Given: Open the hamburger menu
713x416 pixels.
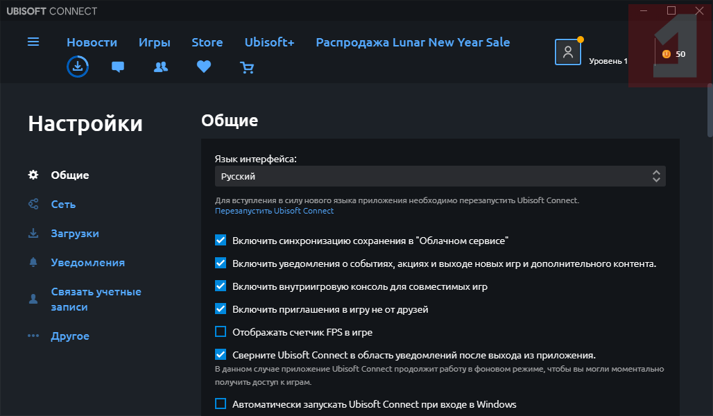Looking at the screenshot, I should point(33,42).
